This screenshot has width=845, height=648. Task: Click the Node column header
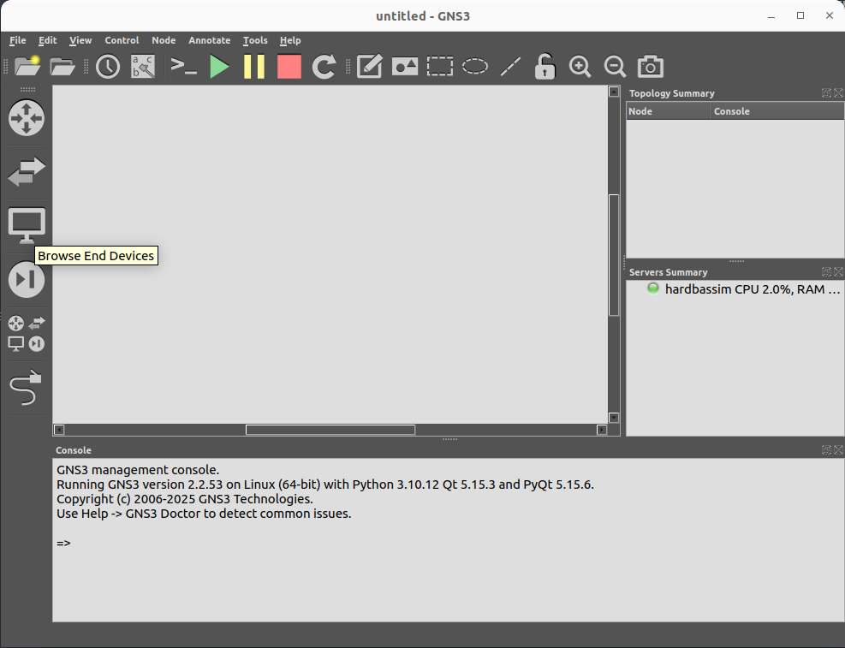(x=669, y=111)
